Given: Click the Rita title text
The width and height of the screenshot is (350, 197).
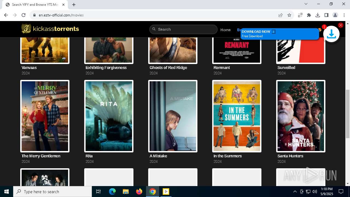Looking at the screenshot, I should click(89, 156).
